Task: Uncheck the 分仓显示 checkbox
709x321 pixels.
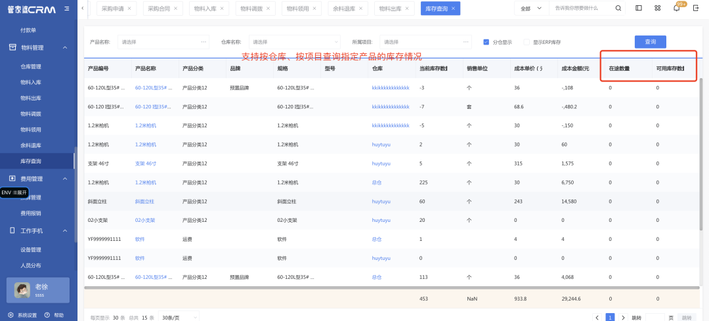Action: [x=486, y=42]
